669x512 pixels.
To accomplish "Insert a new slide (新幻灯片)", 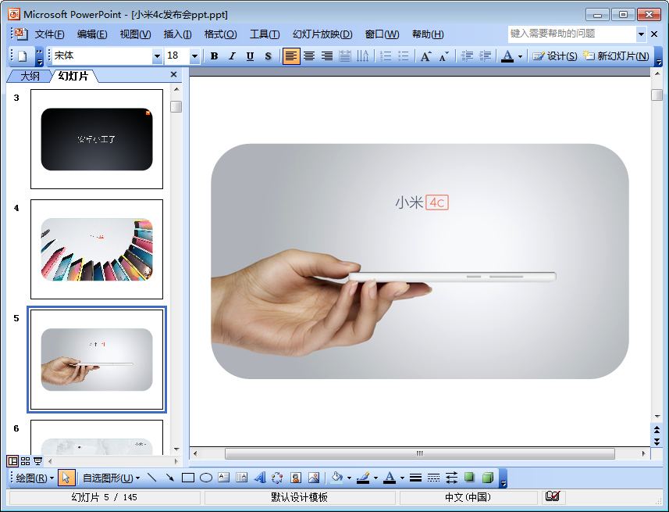I will tap(616, 56).
